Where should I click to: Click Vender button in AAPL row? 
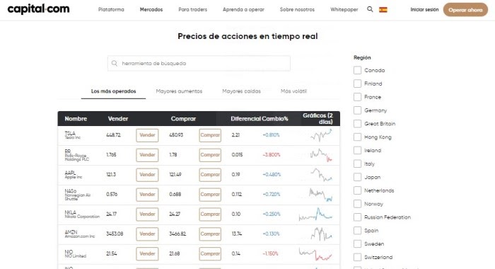click(147, 174)
